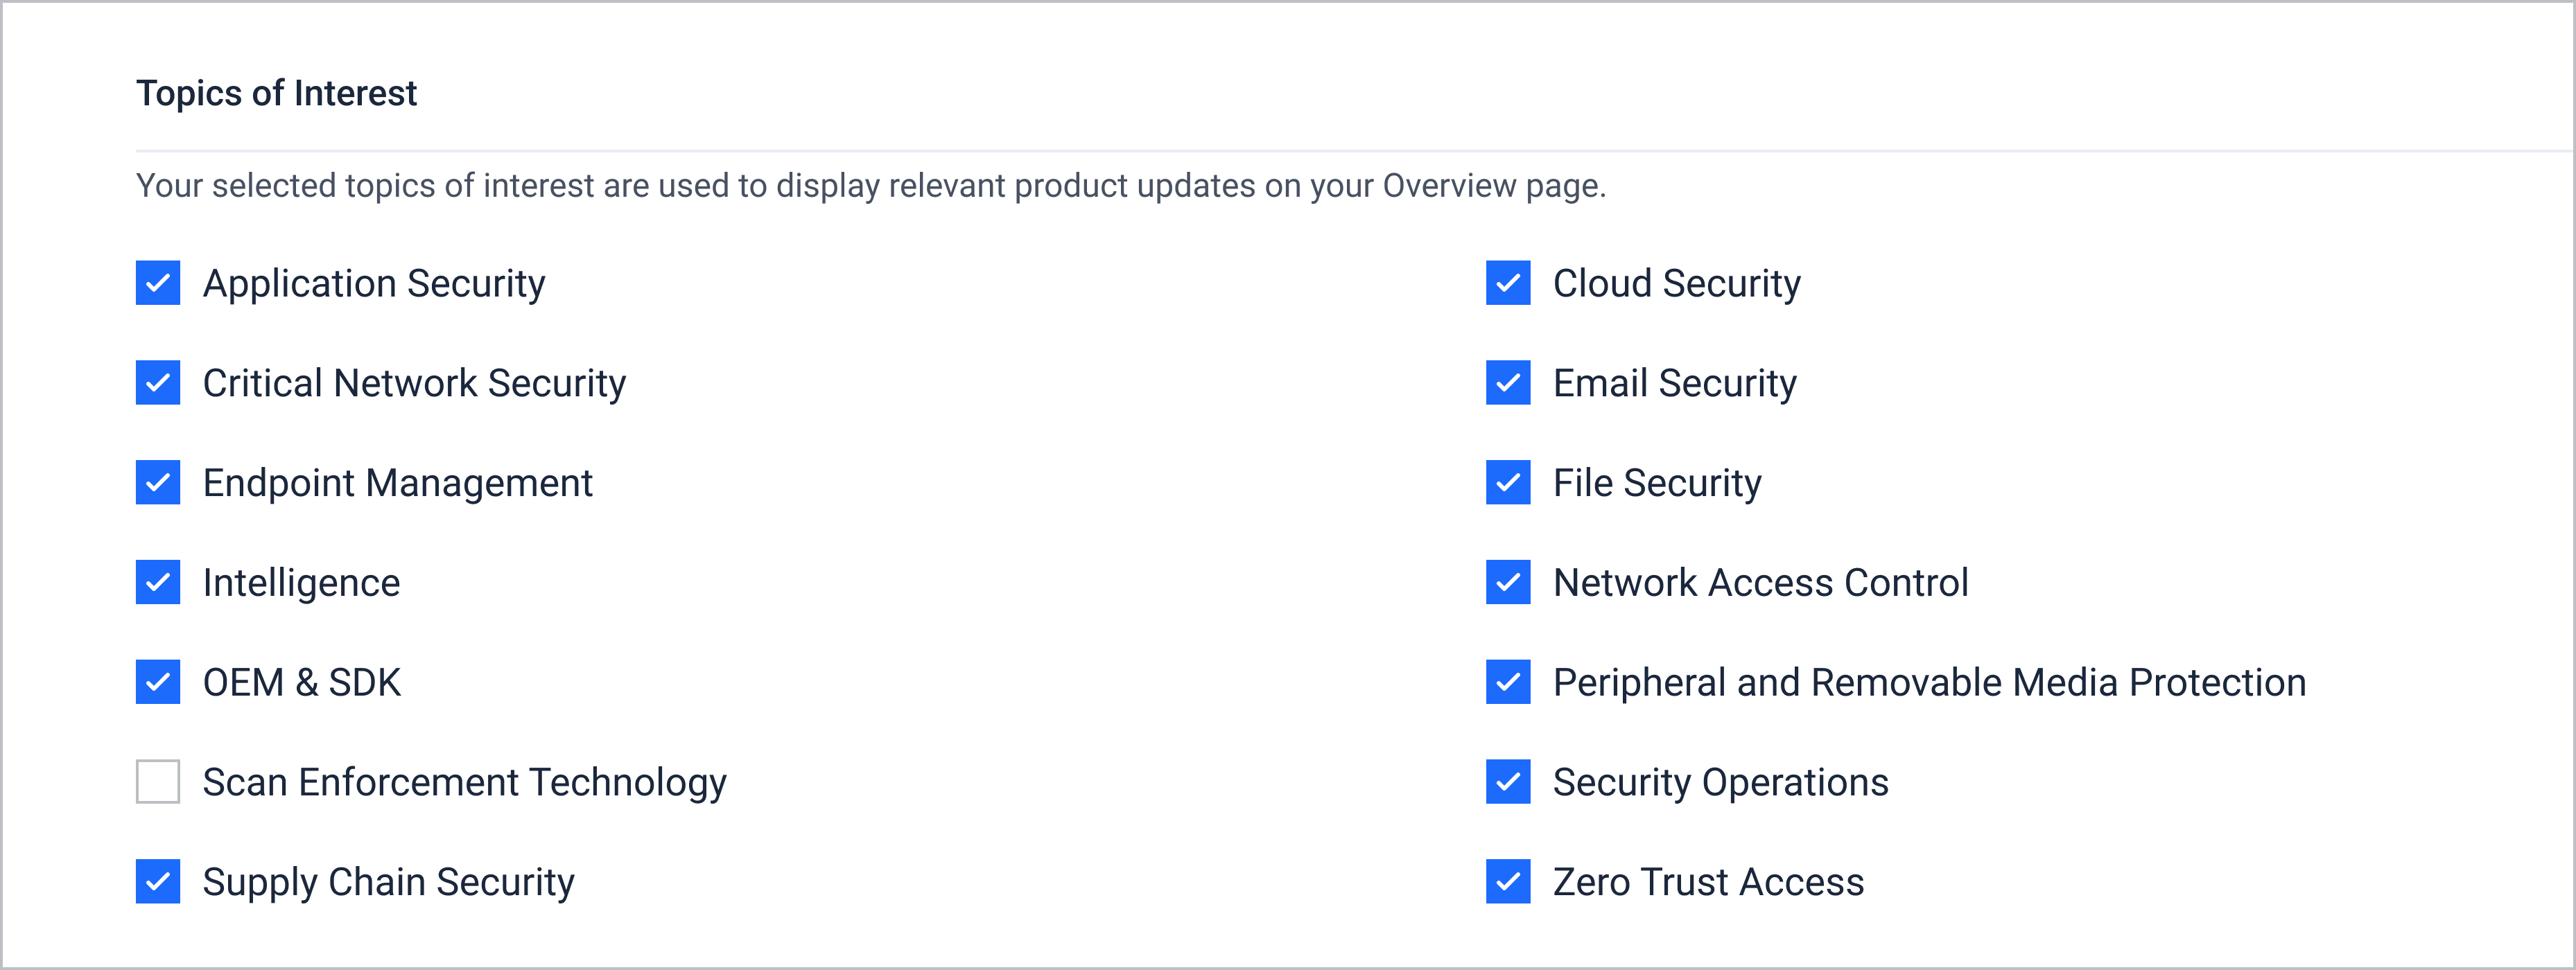The image size is (2576, 970).
Task: Toggle the Intelligence checkbox off
Action: tap(158, 583)
